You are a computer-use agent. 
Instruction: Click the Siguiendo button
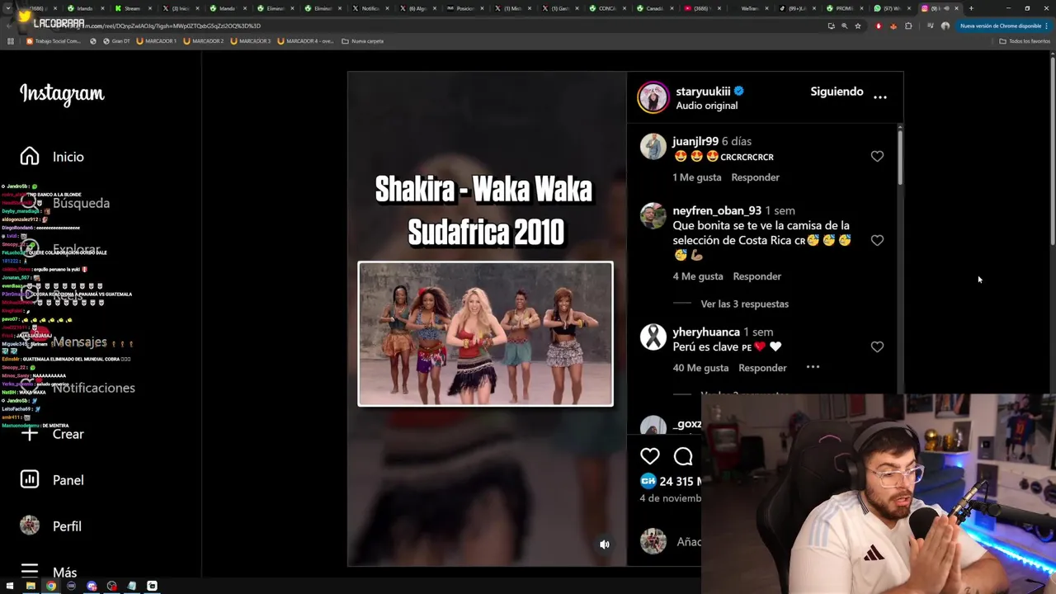[x=837, y=92]
